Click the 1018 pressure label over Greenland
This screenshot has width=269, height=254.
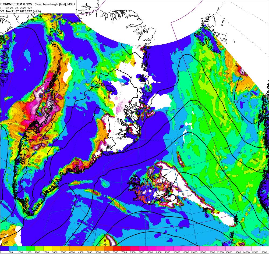107,98
